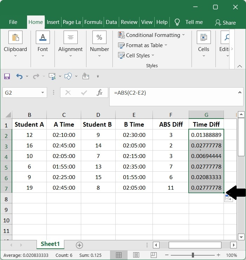The image size is (246, 260).
Task: Click the Clipboard paste icon
Action: 15,37
